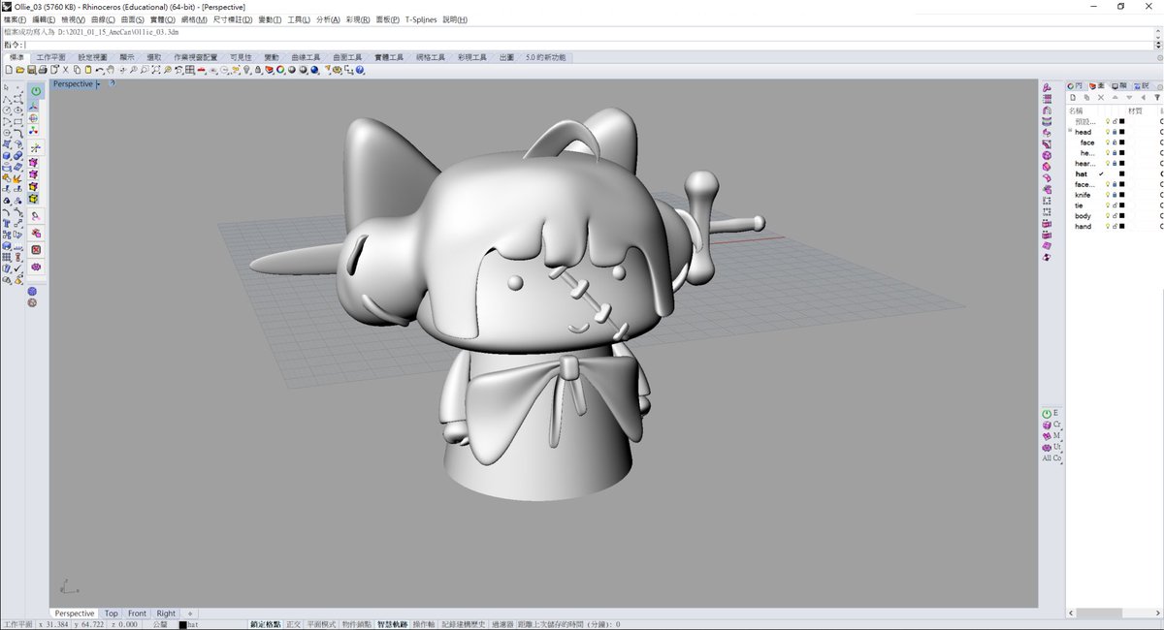Open the T-Splines menu
Viewport: 1164px width, 630px height.
click(x=420, y=19)
